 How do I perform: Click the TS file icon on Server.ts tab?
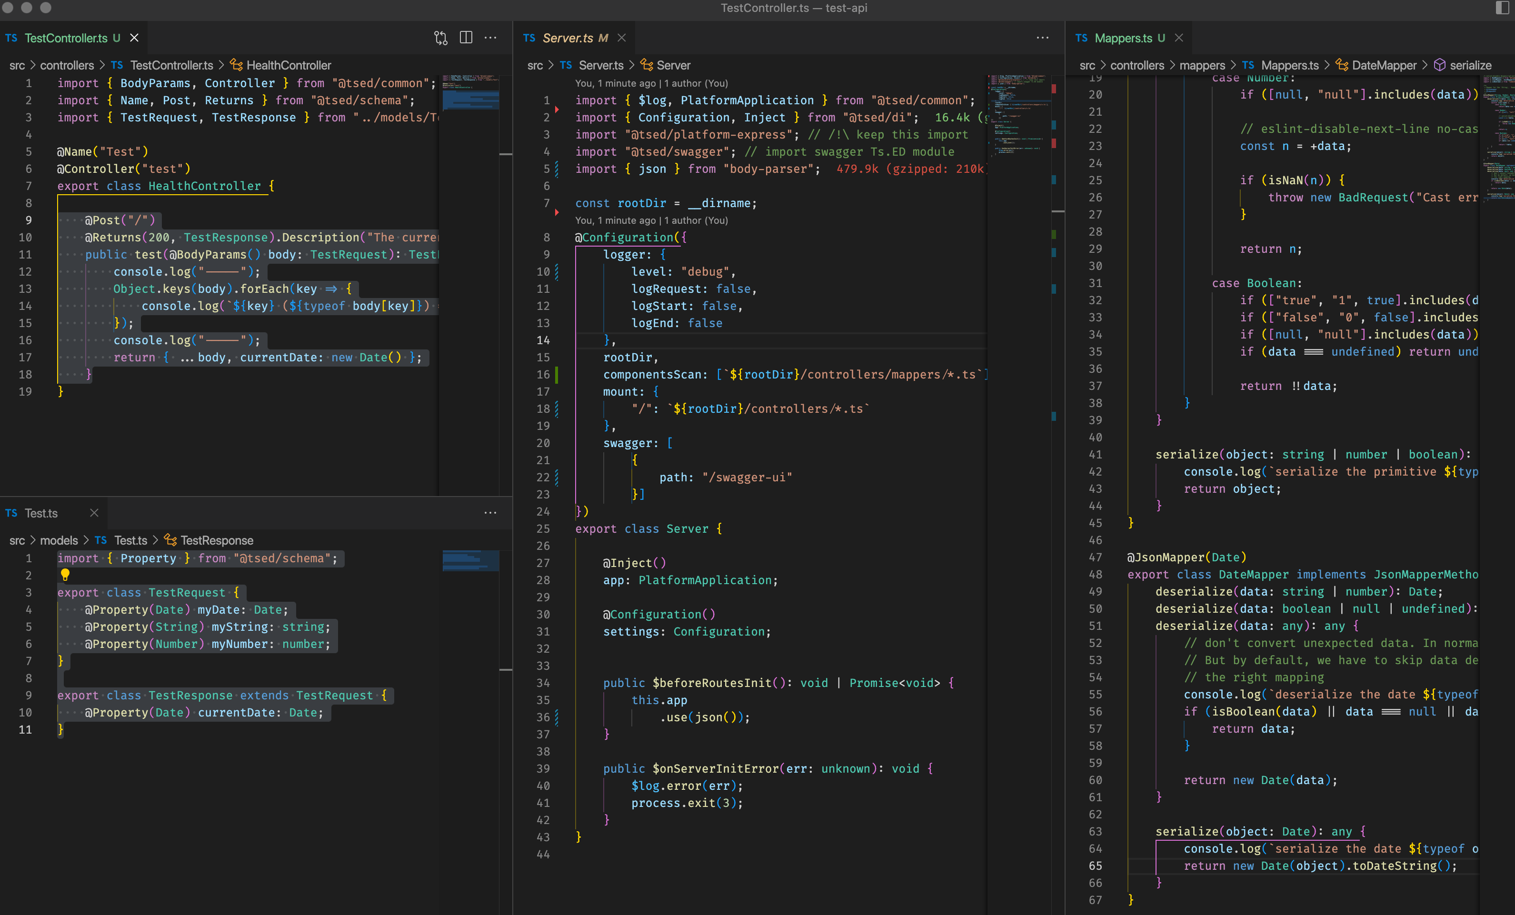coord(529,38)
